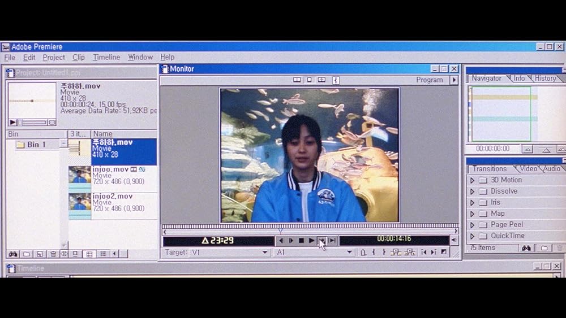The image size is (566, 318).
Task: Click the Mark In bracket icon
Action: click(374, 252)
